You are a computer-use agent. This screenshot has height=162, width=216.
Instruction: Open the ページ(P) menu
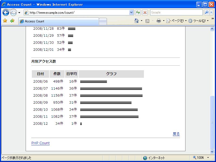175,21
